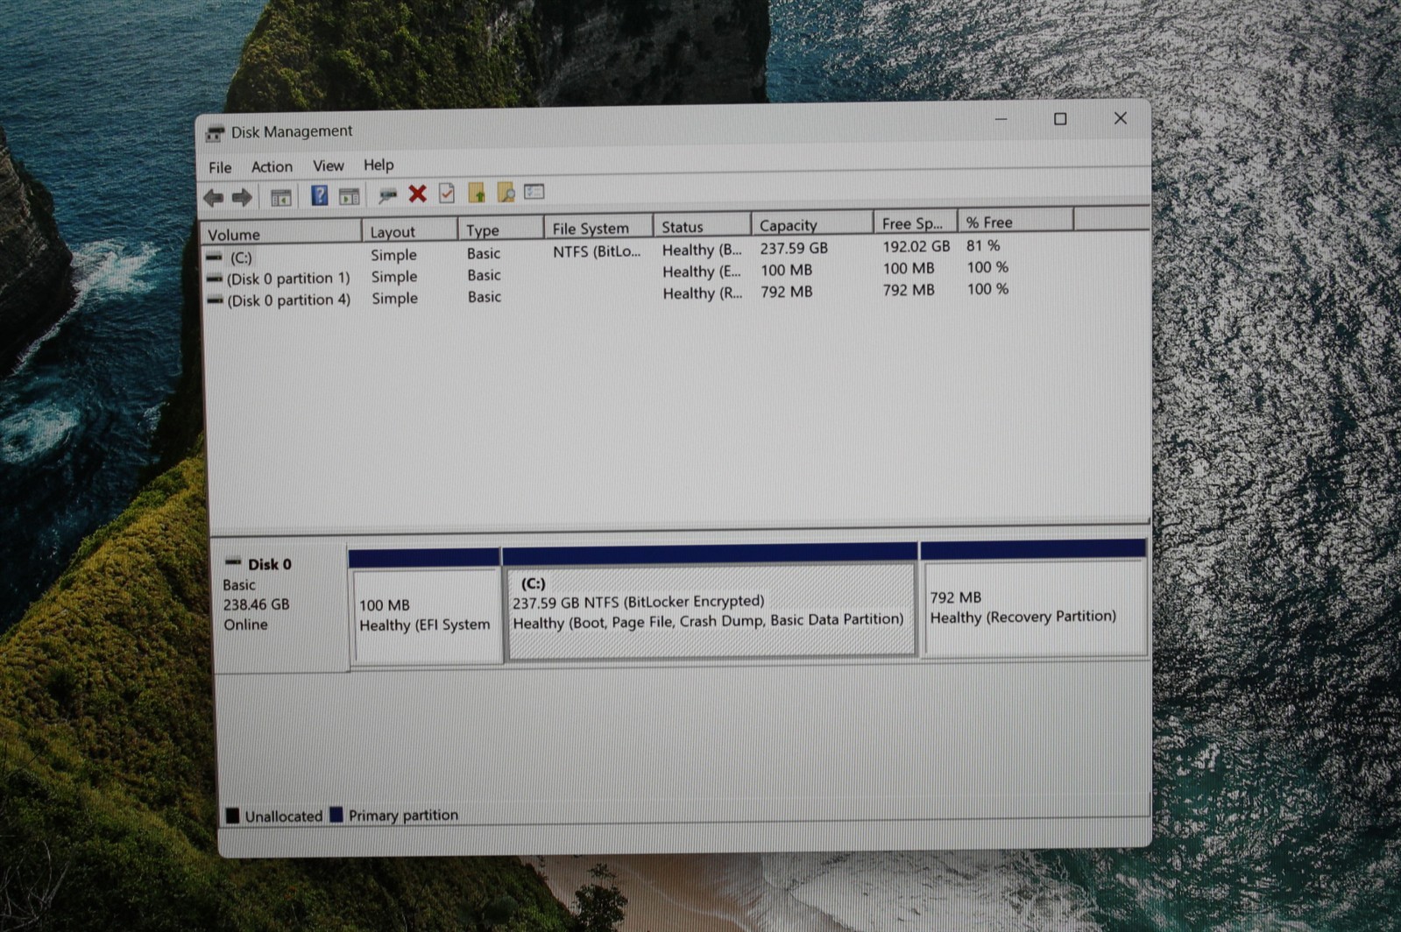
Task: Select the (C:) 237.59 GB NTFS partition block
Action: click(x=710, y=600)
